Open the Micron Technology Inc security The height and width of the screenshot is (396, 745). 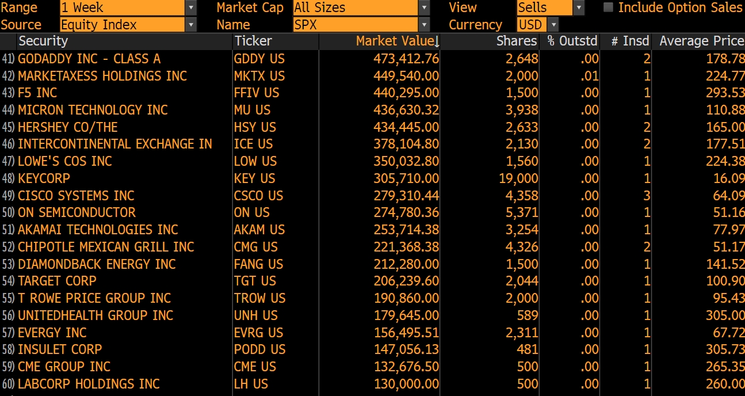93,110
